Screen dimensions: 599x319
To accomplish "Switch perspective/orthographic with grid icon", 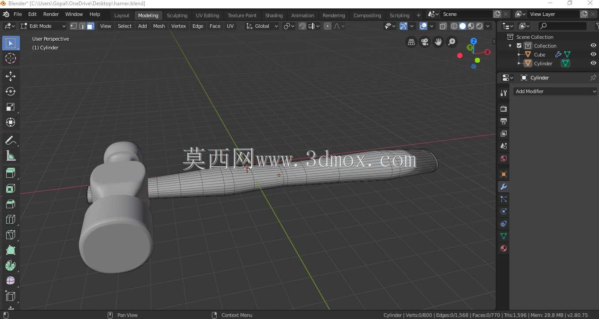I will 411,42.
